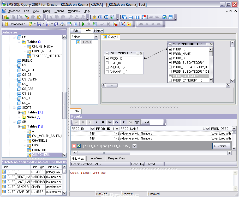Open PROD_ID_1 column filter dropdown
Screen dimensions: 239x197
[117, 129]
